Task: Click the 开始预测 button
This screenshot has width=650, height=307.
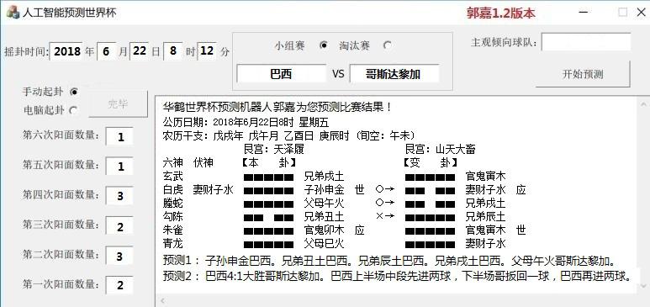Action: (583, 74)
